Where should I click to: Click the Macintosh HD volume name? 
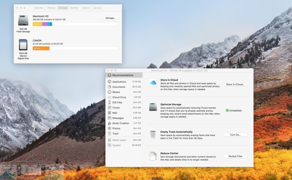tap(40, 16)
